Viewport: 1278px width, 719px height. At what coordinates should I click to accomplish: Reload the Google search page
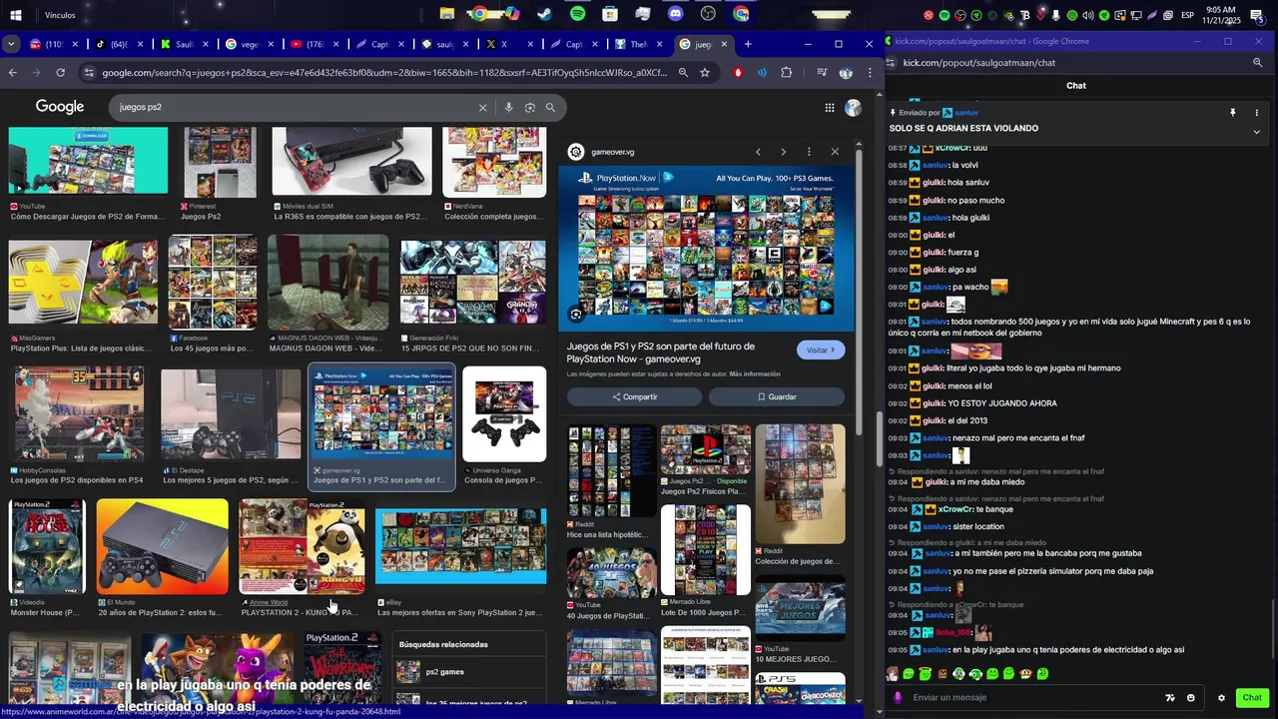[60, 73]
